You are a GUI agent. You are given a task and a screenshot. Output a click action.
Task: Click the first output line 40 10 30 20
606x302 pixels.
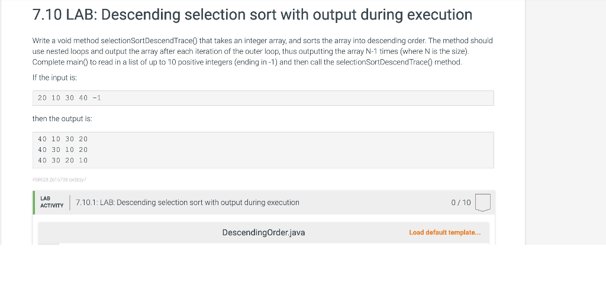pyautogui.click(x=63, y=139)
